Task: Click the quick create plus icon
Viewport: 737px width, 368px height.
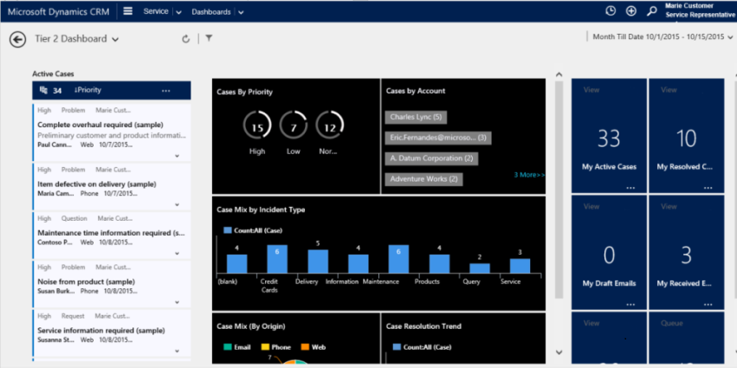Action: pyautogui.click(x=631, y=11)
